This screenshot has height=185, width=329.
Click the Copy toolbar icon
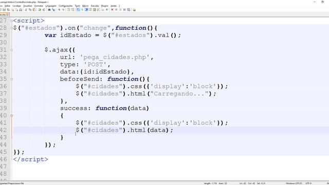(x=30, y=10)
